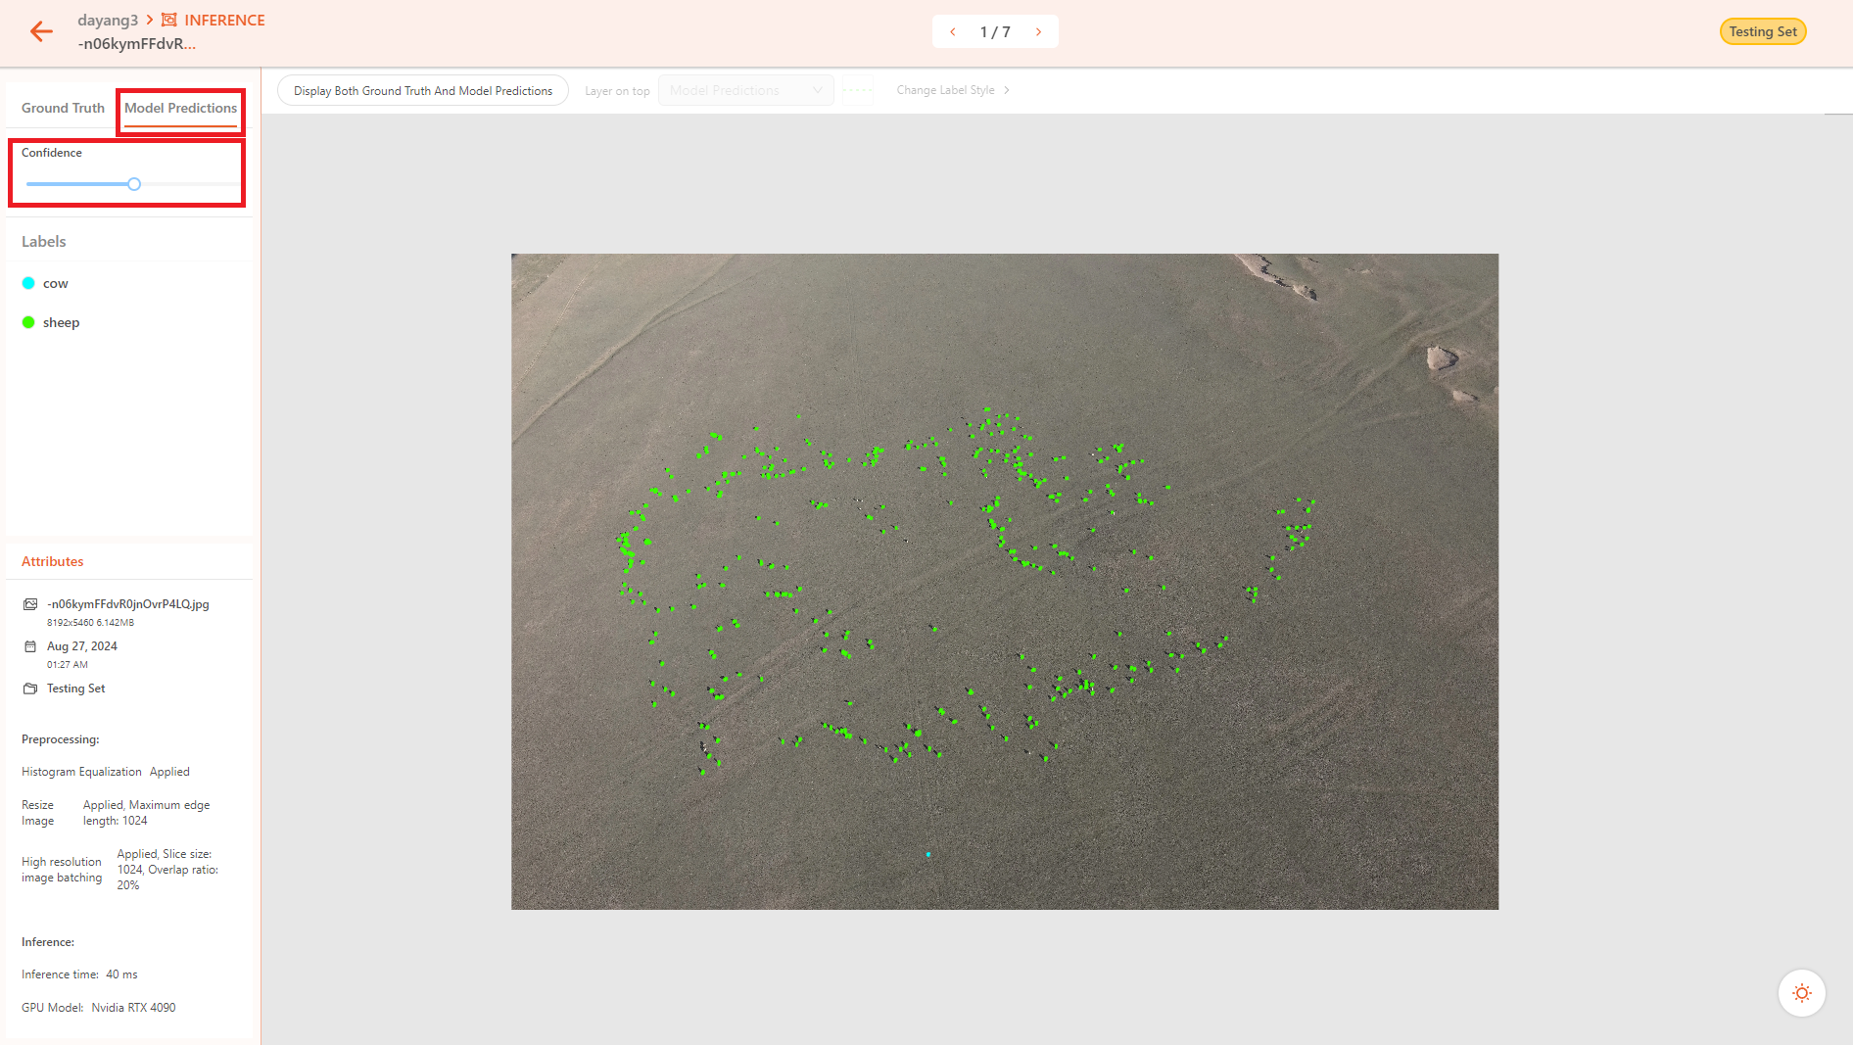The image size is (1853, 1045).
Task: Select the cow label text
Action: pyautogui.click(x=56, y=283)
